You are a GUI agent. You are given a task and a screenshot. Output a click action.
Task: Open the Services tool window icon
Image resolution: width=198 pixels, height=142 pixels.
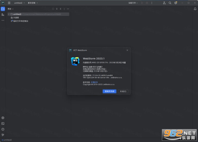click(3, 118)
